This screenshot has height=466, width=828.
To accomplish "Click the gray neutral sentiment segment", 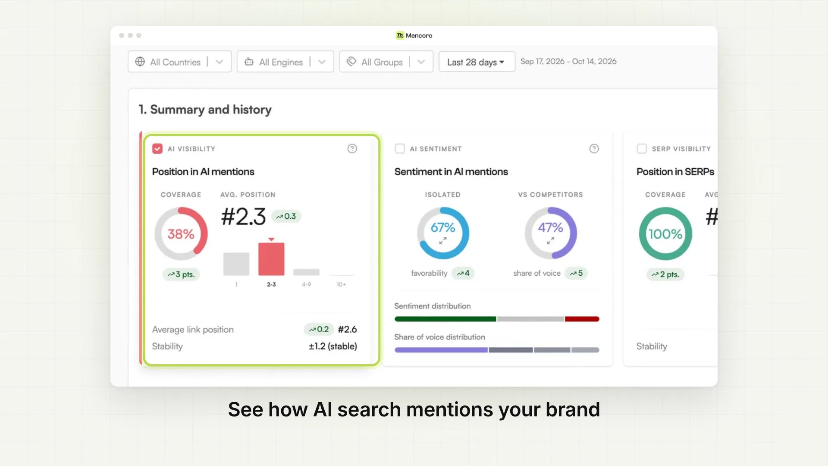I will coord(530,319).
